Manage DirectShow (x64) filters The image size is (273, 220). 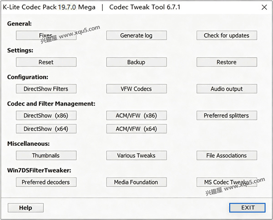click(x=46, y=128)
